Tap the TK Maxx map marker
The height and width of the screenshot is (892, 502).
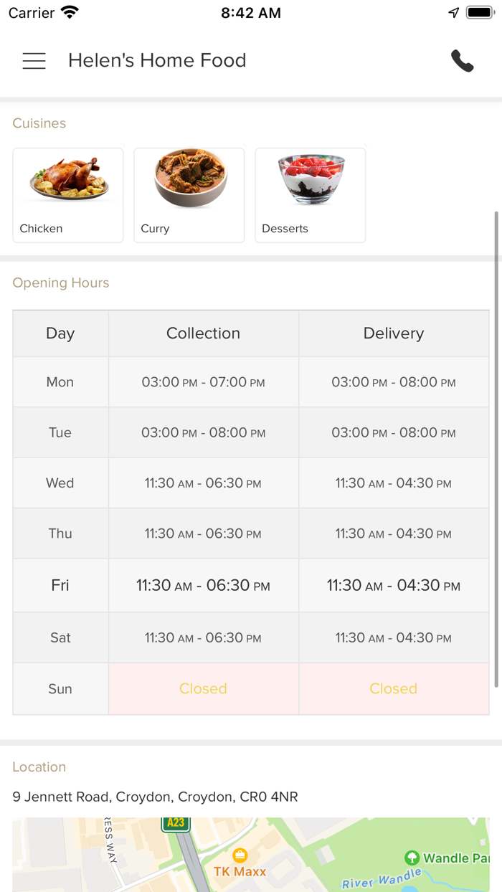240,855
